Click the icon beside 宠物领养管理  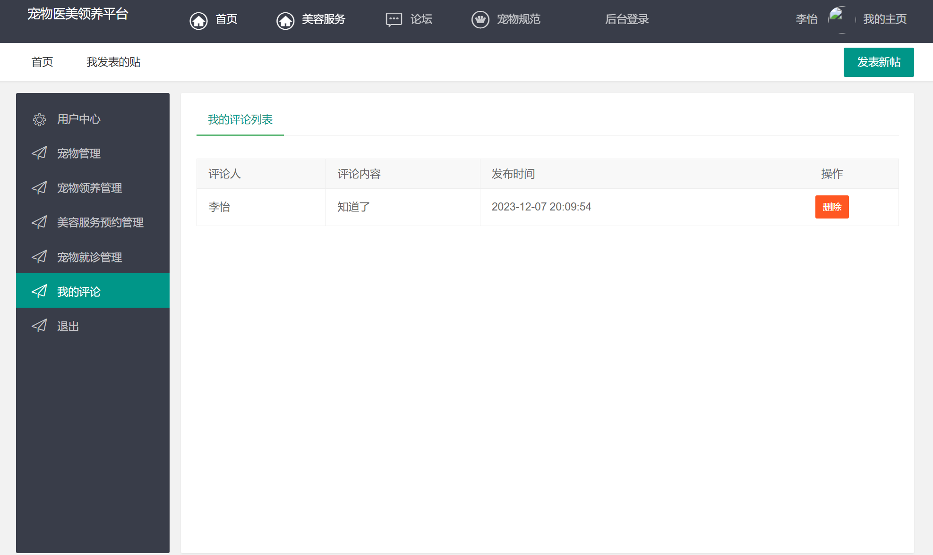(39, 188)
